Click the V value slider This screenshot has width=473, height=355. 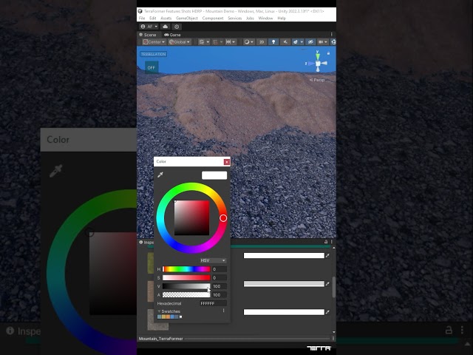click(186, 286)
